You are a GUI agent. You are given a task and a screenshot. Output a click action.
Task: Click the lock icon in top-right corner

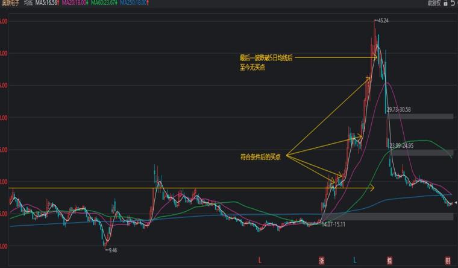tap(445, 3)
